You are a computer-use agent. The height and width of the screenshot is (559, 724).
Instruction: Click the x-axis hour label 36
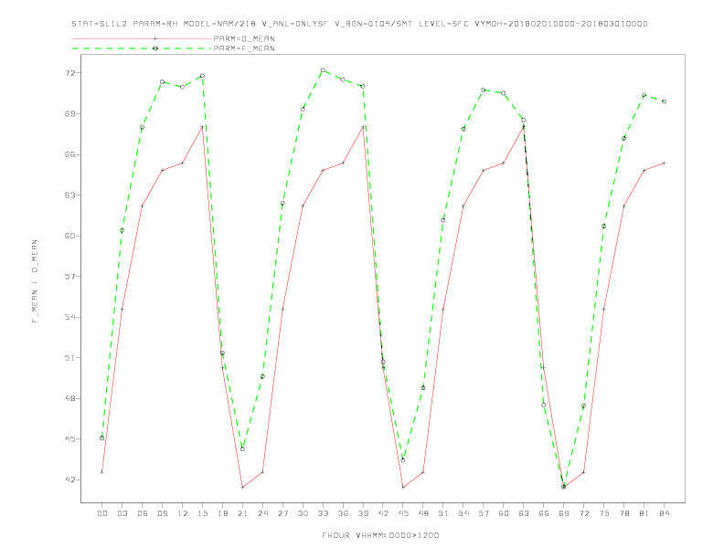[x=343, y=513]
